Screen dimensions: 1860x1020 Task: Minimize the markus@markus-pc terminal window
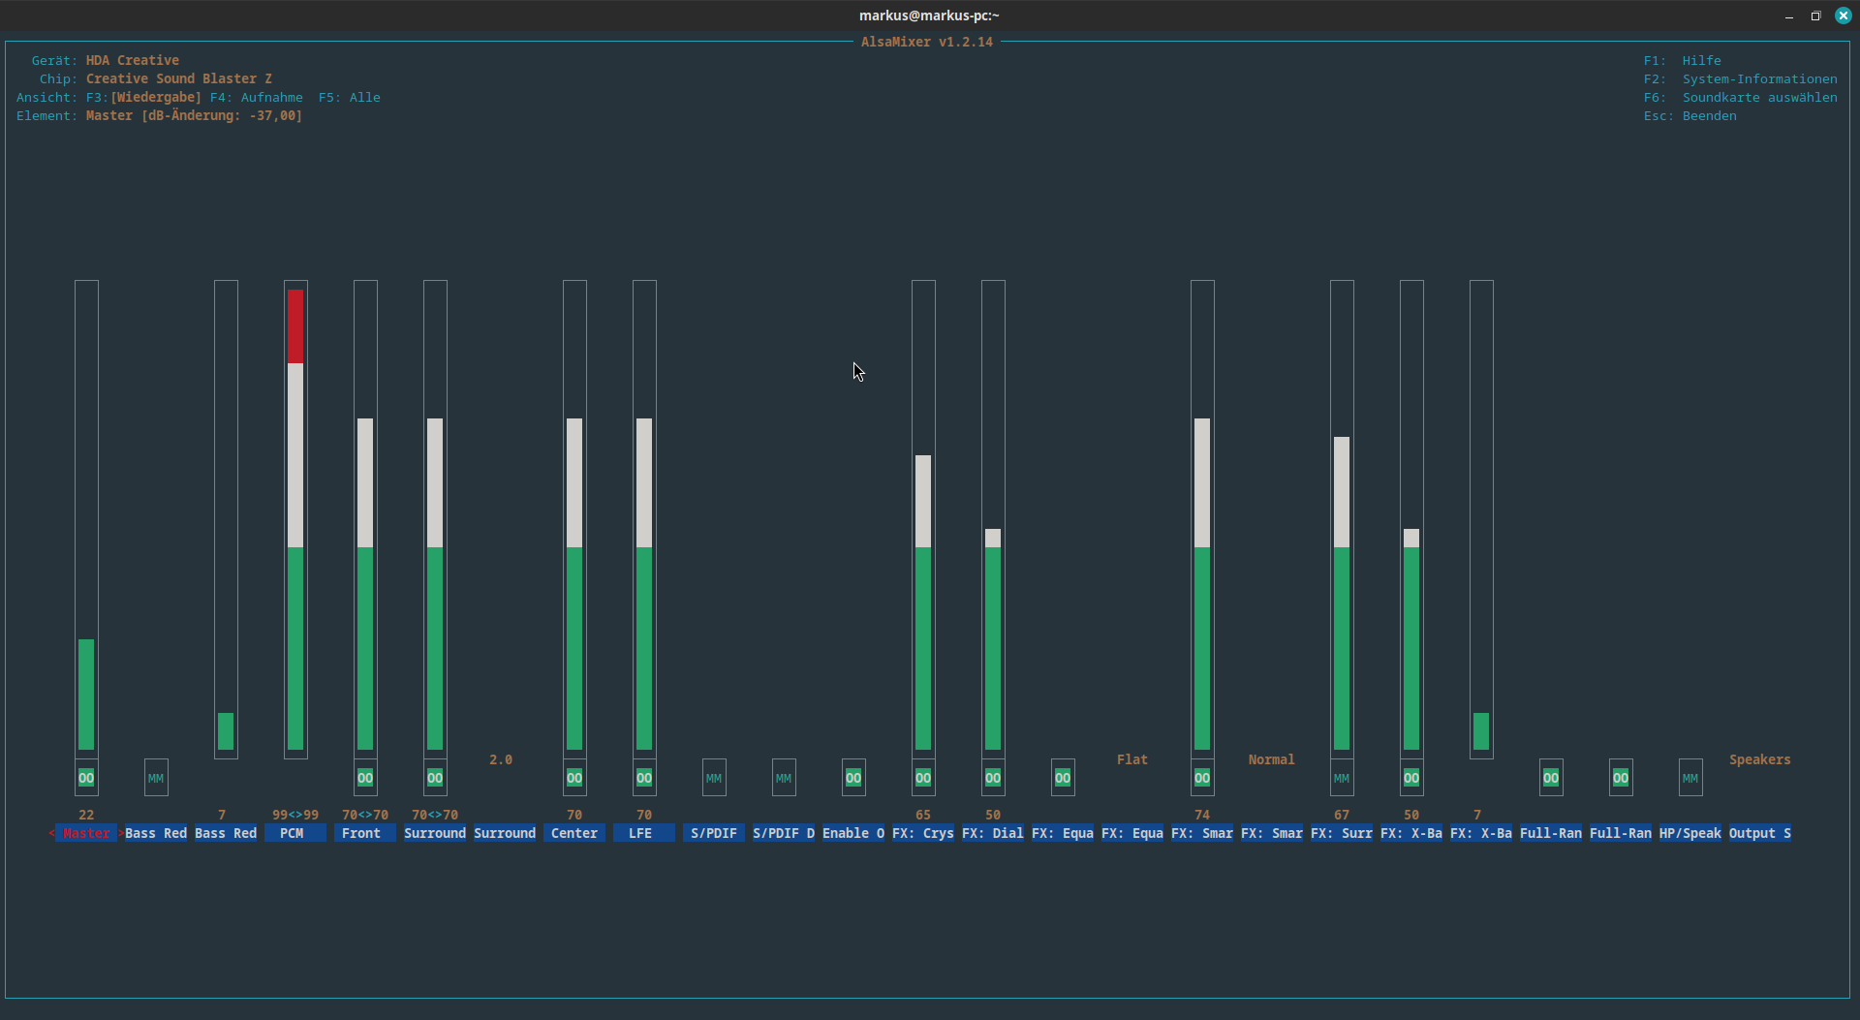[x=1788, y=15]
